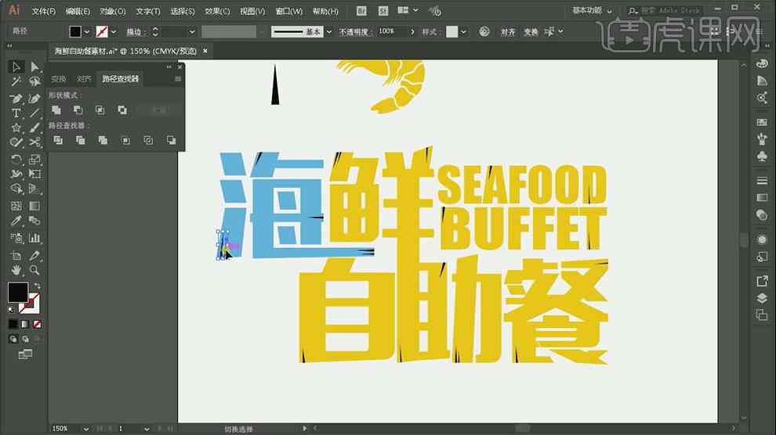Enable Draw Normal mode
The height and width of the screenshot is (435, 776).
pyautogui.click(x=13, y=340)
